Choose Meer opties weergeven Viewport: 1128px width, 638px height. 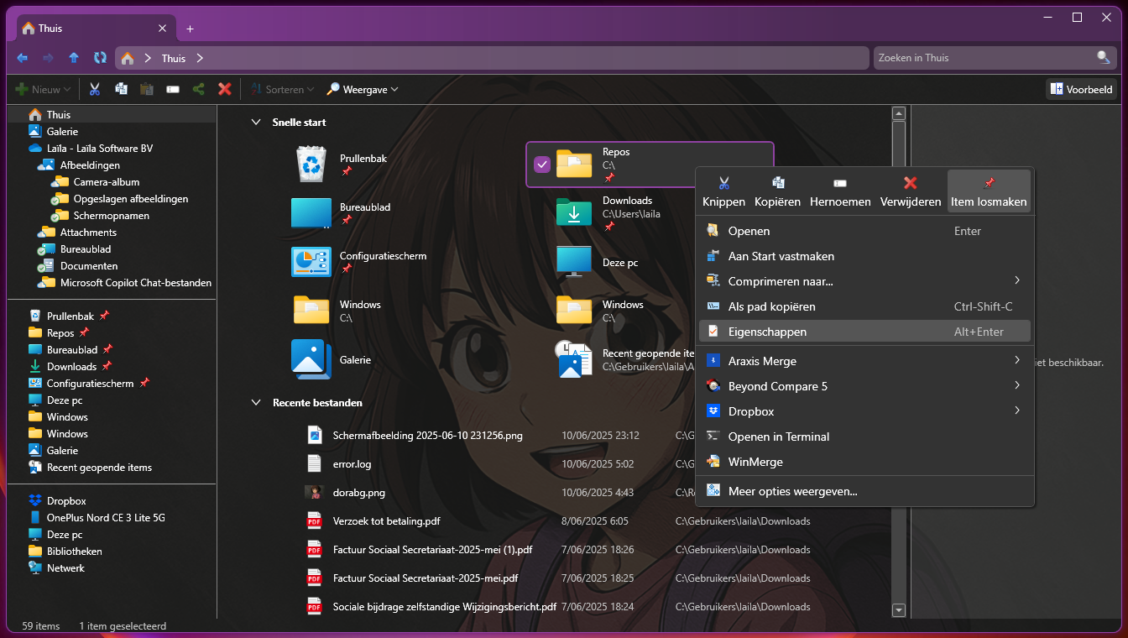click(864, 491)
